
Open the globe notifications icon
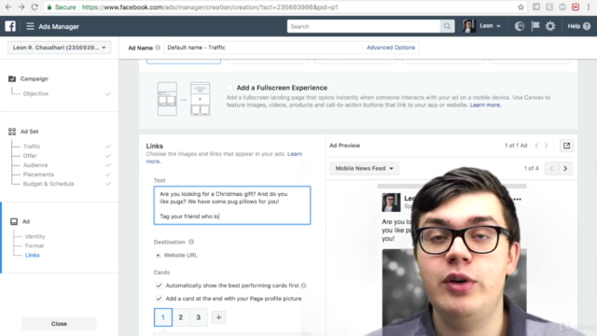tap(520, 26)
